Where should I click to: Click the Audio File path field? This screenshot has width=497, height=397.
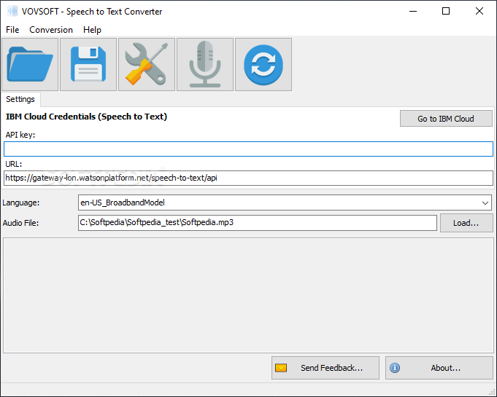258,223
